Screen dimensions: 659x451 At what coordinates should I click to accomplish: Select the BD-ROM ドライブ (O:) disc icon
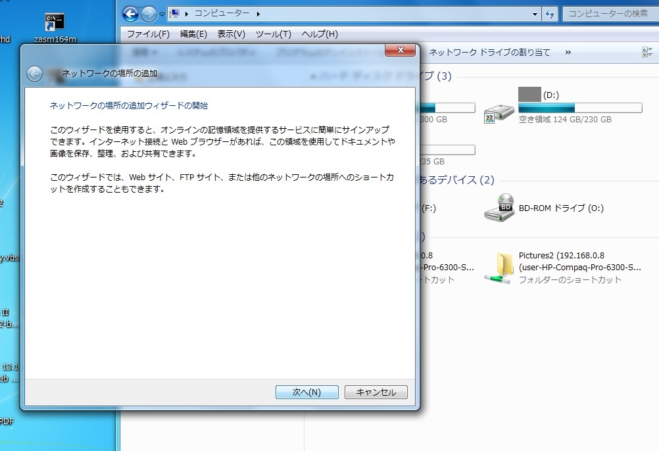tap(499, 208)
